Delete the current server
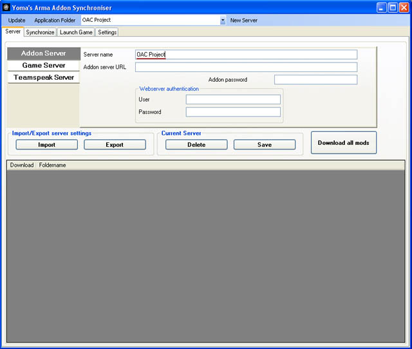 [196, 145]
